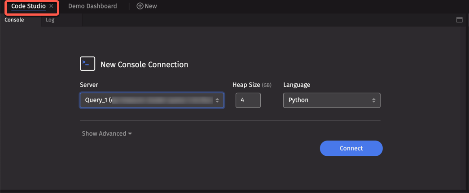Close the Code Studio tab
The width and height of the screenshot is (469, 193).
pyautogui.click(x=52, y=6)
